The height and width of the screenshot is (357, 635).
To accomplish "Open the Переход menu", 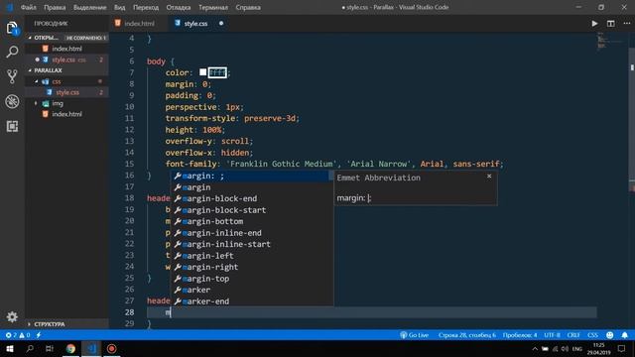I will click(146, 7).
